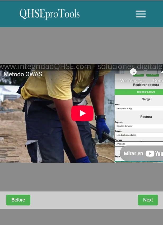The image size is (163, 225).
Task: Open the 'Metodo OWAS' video title link
Action: click(x=23, y=74)
